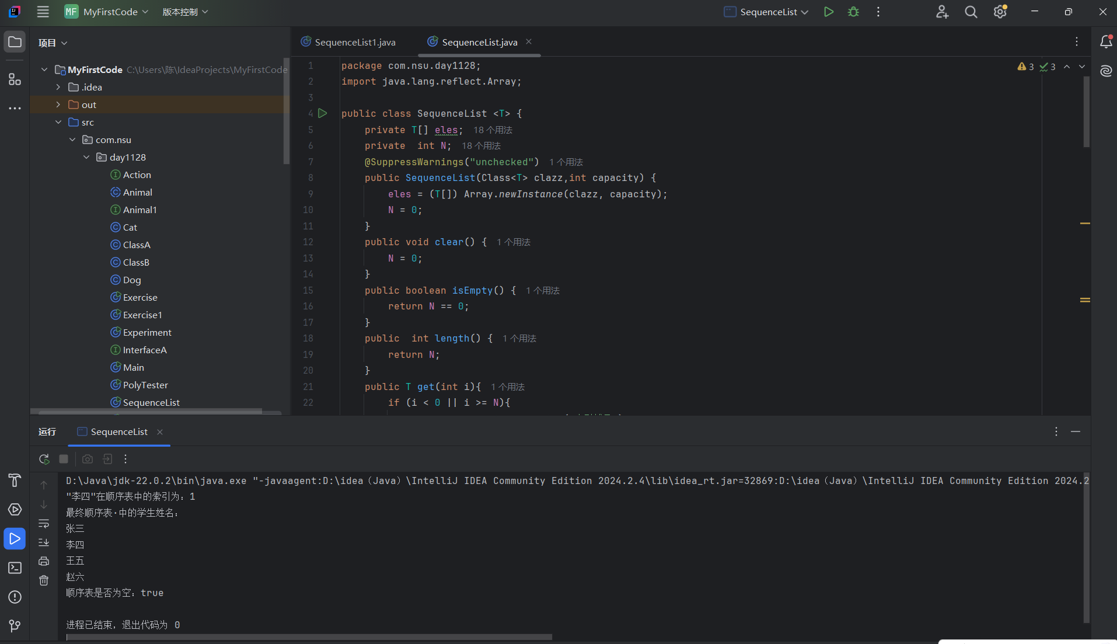1117x644 pixels.
Task: Collapse the day1128 package
Action: click(86, 157)
